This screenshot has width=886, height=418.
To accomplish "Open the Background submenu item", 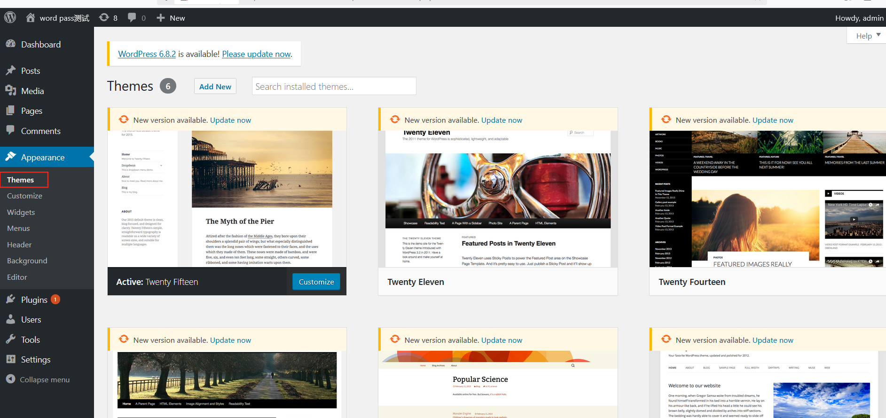I will pos(27,260).
